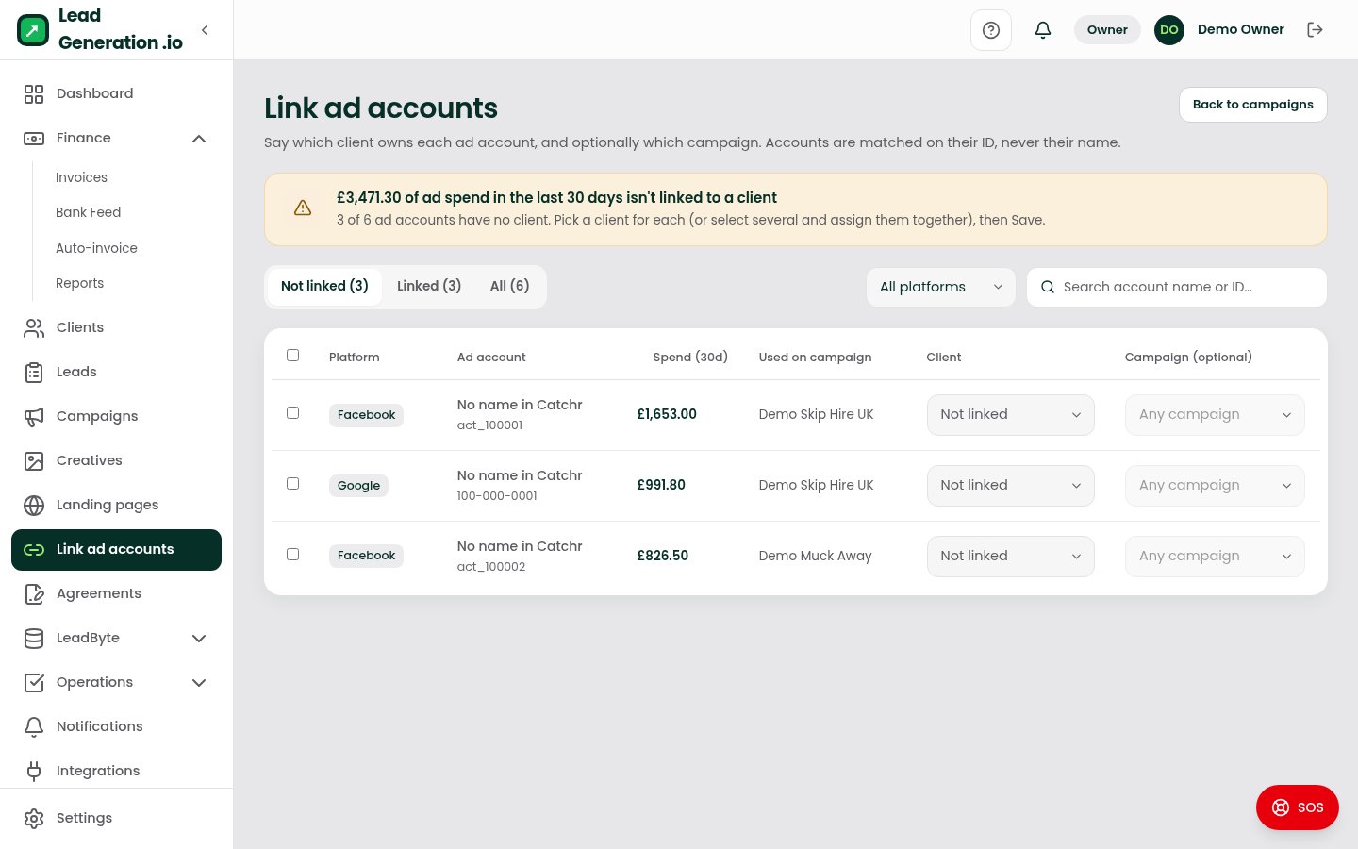Click the sidebar Notifications bell icon
Screen dimensions: 1358x849
[x=34, y=726]
